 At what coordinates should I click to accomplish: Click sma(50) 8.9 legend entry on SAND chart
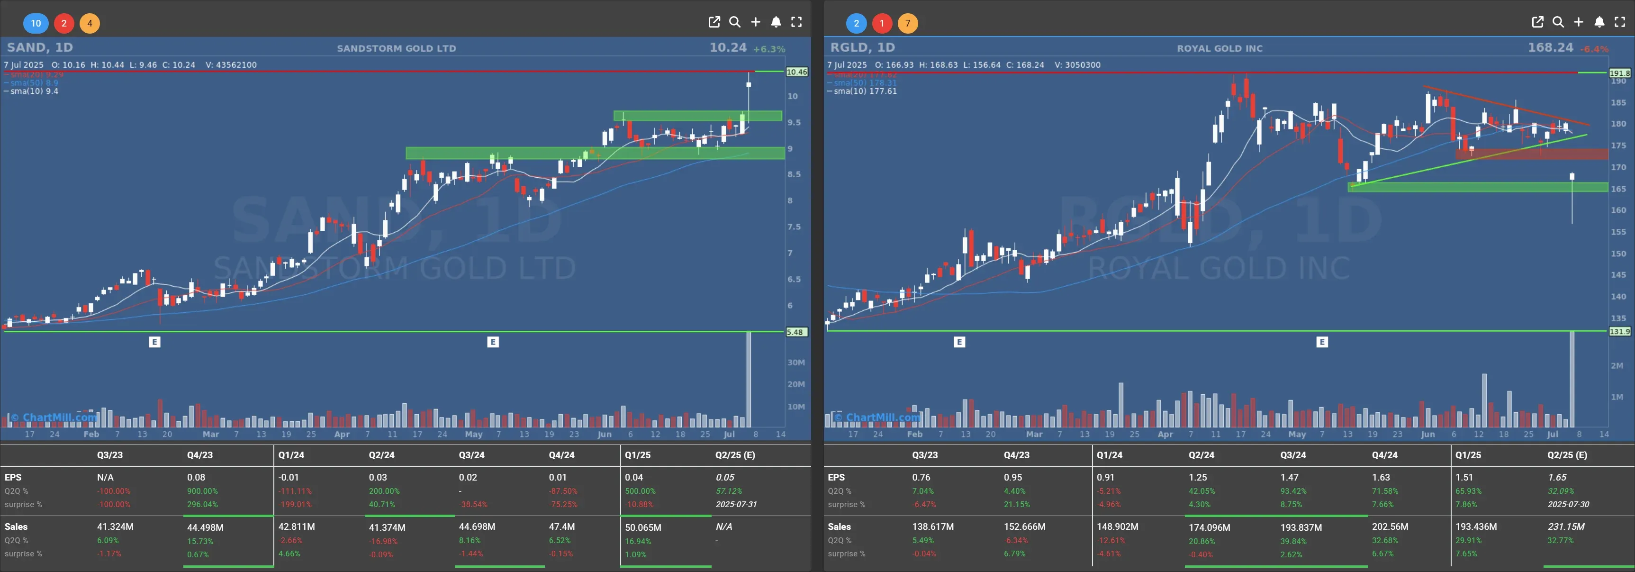(31, 83)
